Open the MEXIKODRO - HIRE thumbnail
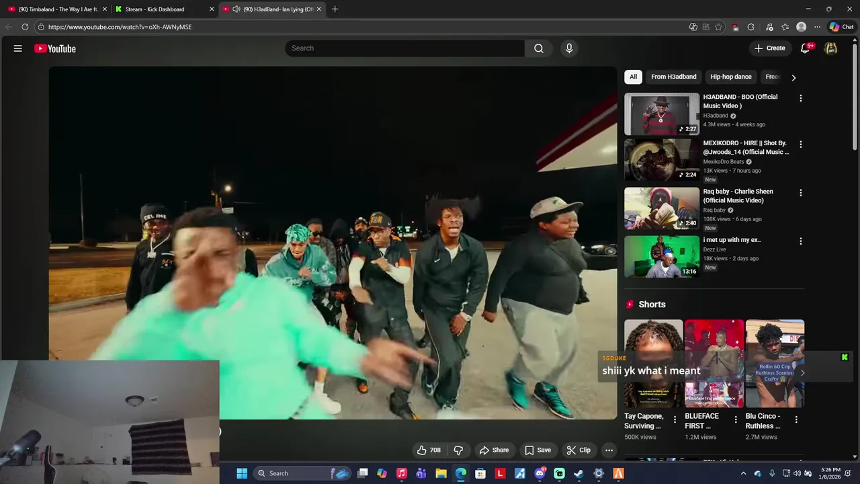The image size is (860, 484). (662, 160)
